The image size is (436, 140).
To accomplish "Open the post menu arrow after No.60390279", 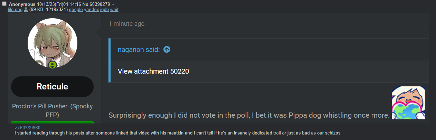I will [113, 4].
